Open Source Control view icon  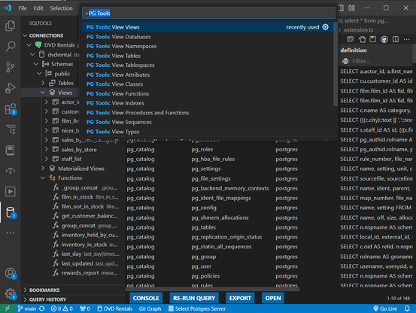(10, 67)
